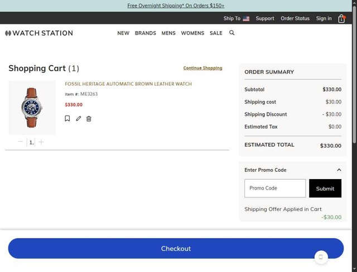Image resolution: width=357 pixels, height=272 pixels.
Task: Click the US flag Ship To icon
Action: 246,18
